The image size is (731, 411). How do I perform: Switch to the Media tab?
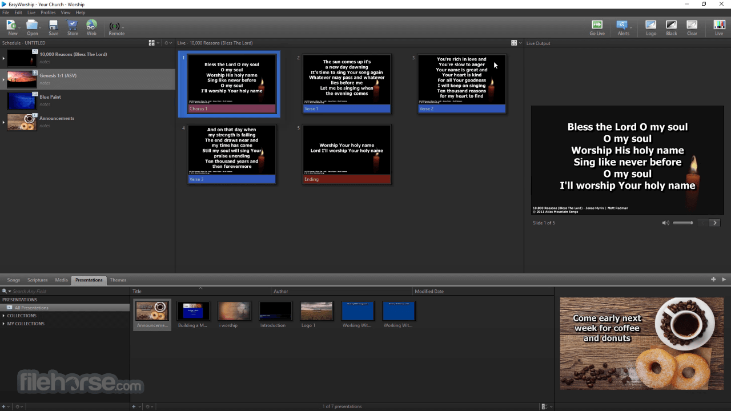[x=62, y=280]
